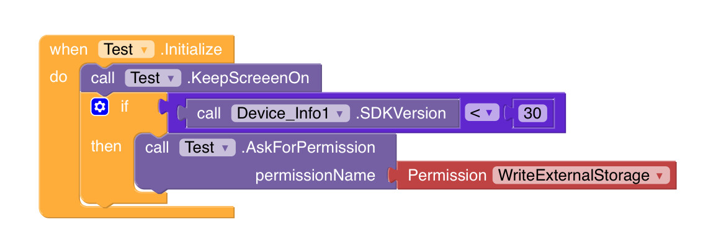Click the .Initialize label on the event block

pyautogui.click(x=190, y=49)
